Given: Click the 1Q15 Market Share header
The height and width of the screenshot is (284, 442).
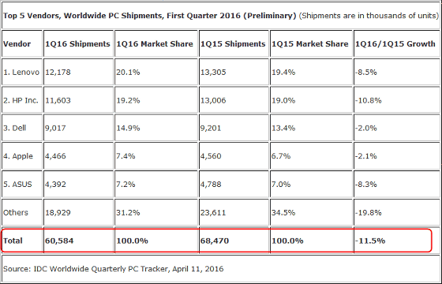Looking at the screenshot, I should tap(311, 43).
